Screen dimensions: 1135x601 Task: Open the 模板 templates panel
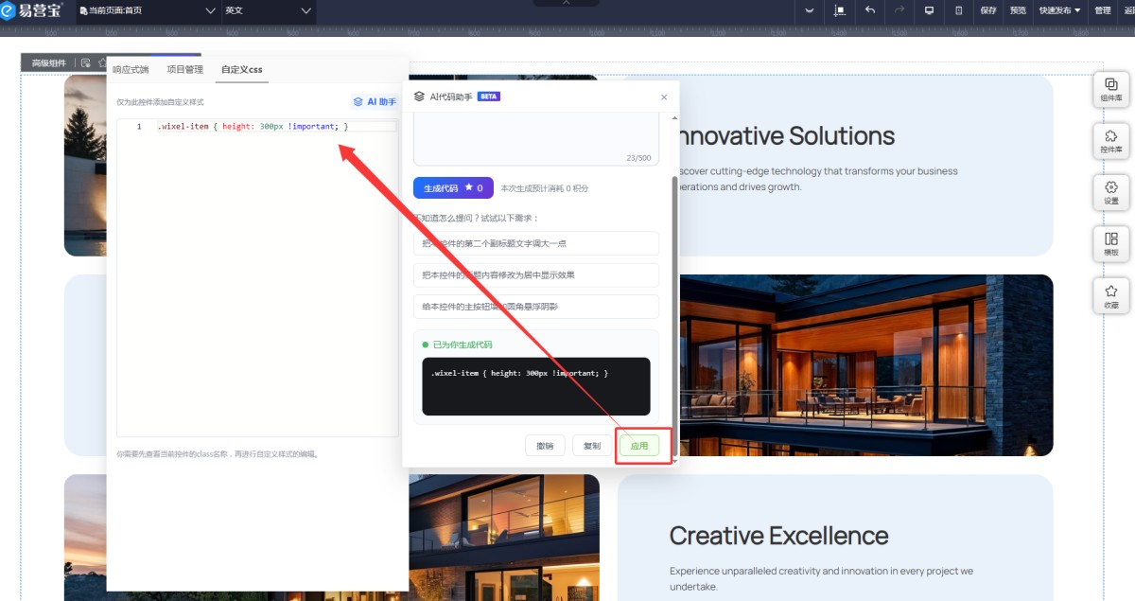1111,244
